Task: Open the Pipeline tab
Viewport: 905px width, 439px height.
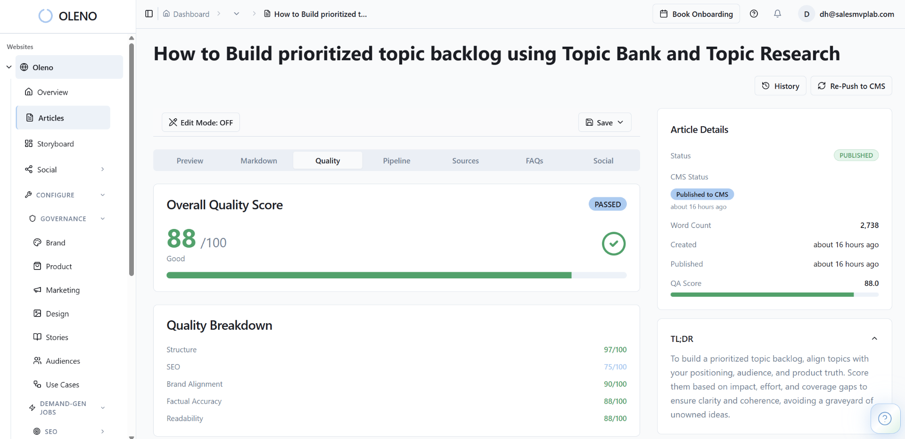Action: point(396,160)
